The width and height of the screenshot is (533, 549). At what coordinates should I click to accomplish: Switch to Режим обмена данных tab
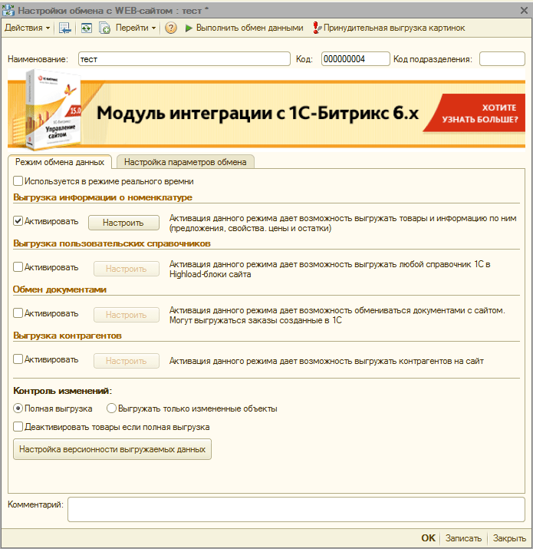pyautogui.click(x=60, y=162)
